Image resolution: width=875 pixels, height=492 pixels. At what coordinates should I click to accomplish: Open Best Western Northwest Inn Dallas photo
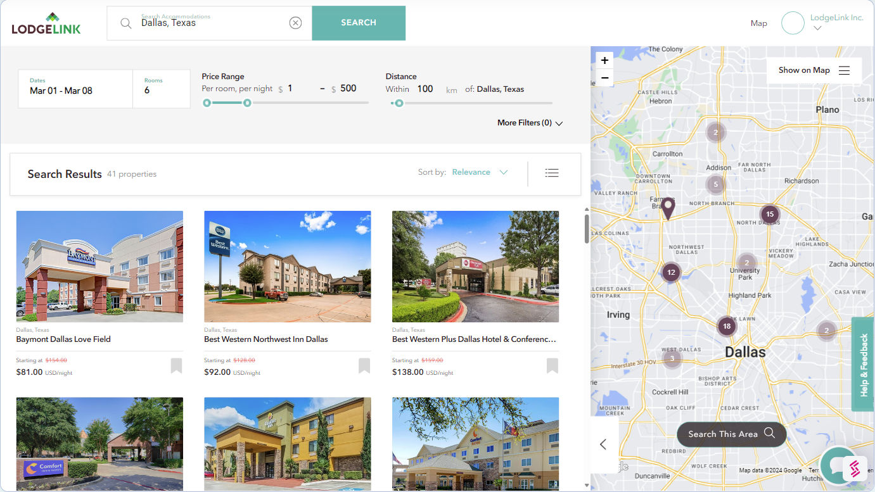[288, 267]
